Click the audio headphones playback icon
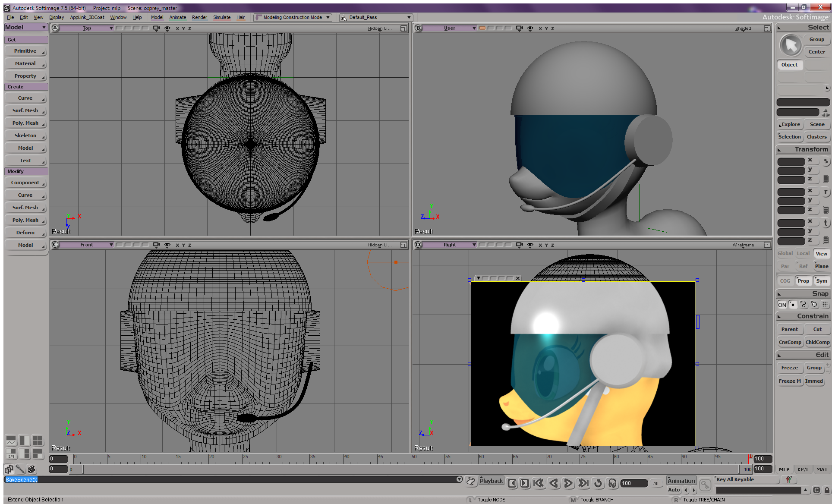 tap(612, 483)
